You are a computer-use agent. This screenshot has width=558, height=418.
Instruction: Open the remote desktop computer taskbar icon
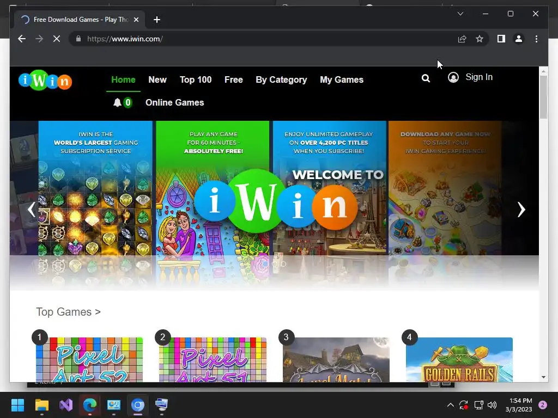[161, 405]
